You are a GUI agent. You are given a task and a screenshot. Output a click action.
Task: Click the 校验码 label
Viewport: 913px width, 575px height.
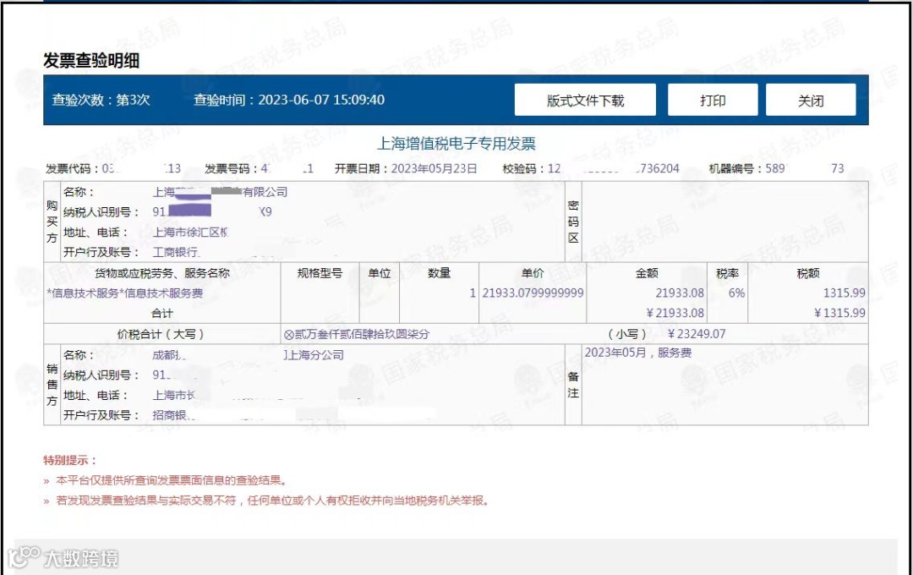click(x=521, y=168)
